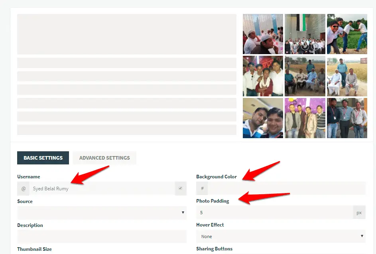Open the photo of men playing on a field
Image resolution: width=376 pixels, height=254 pixels.
tap(347, 34)
